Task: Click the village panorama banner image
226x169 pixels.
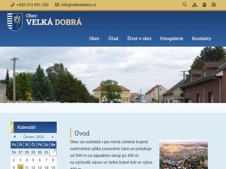Action: pos(113,75)
